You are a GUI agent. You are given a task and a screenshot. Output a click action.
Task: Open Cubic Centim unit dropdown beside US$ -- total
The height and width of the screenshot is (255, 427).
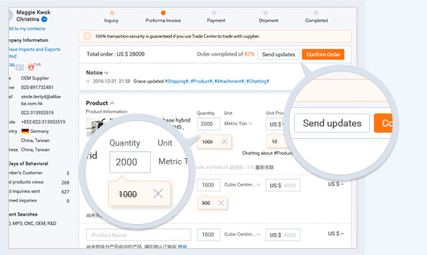click(x=242, y=185)
